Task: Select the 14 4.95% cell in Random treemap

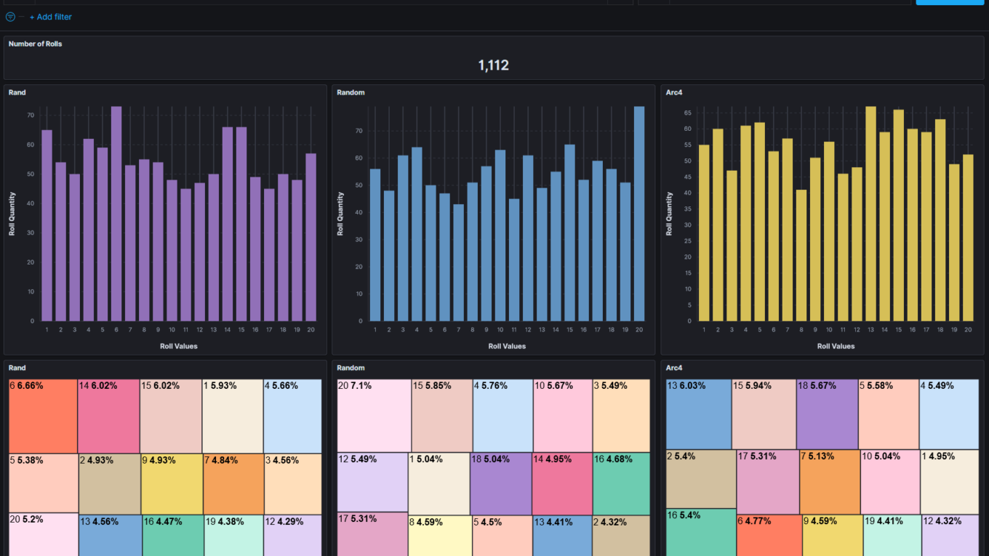Action: 562,484
